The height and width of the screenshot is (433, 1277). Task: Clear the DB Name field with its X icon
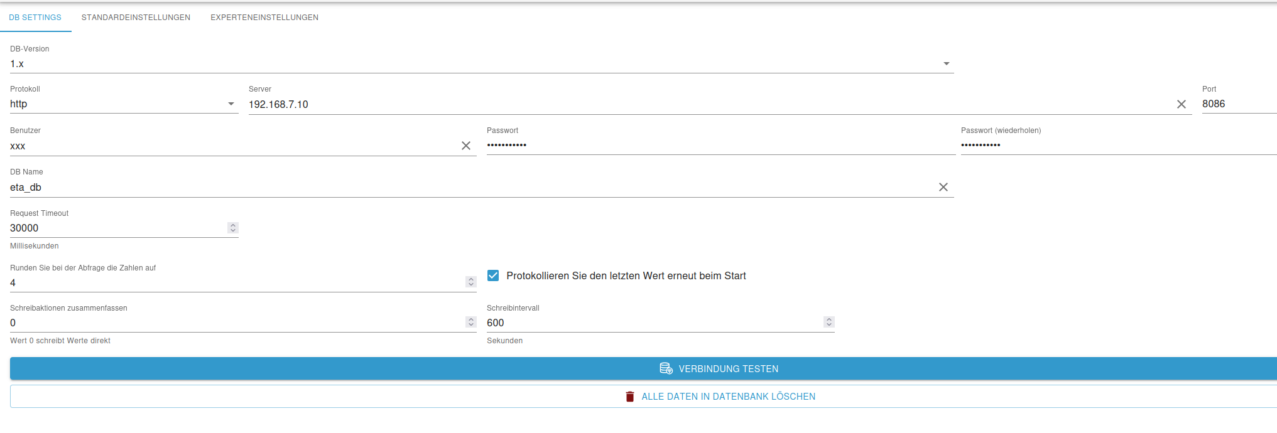[943, 187]
